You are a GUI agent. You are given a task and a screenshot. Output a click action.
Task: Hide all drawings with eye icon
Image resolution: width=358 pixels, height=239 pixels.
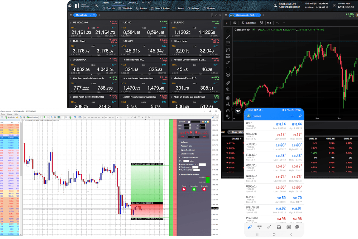pyautogui.click(x=228, y=116)
